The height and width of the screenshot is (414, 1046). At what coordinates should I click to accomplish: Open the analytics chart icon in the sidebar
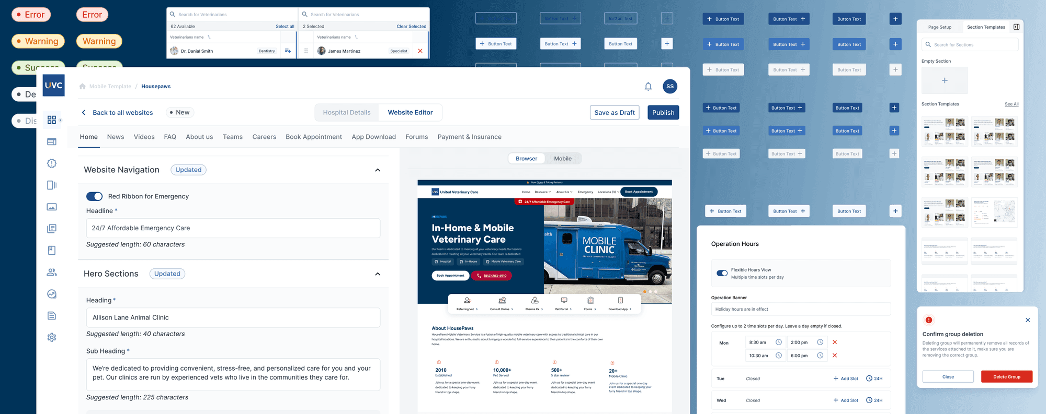tap(52, 294)
